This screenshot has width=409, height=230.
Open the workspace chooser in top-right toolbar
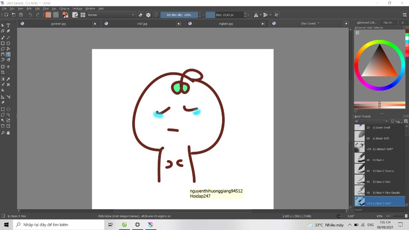405,15
